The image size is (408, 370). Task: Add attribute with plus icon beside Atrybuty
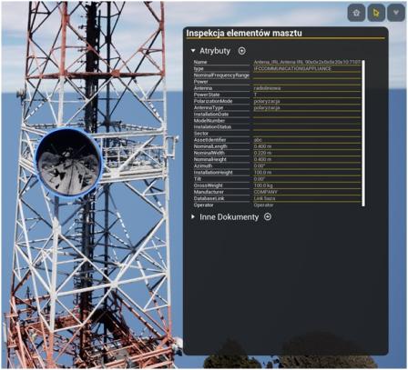tap(241, 51)
